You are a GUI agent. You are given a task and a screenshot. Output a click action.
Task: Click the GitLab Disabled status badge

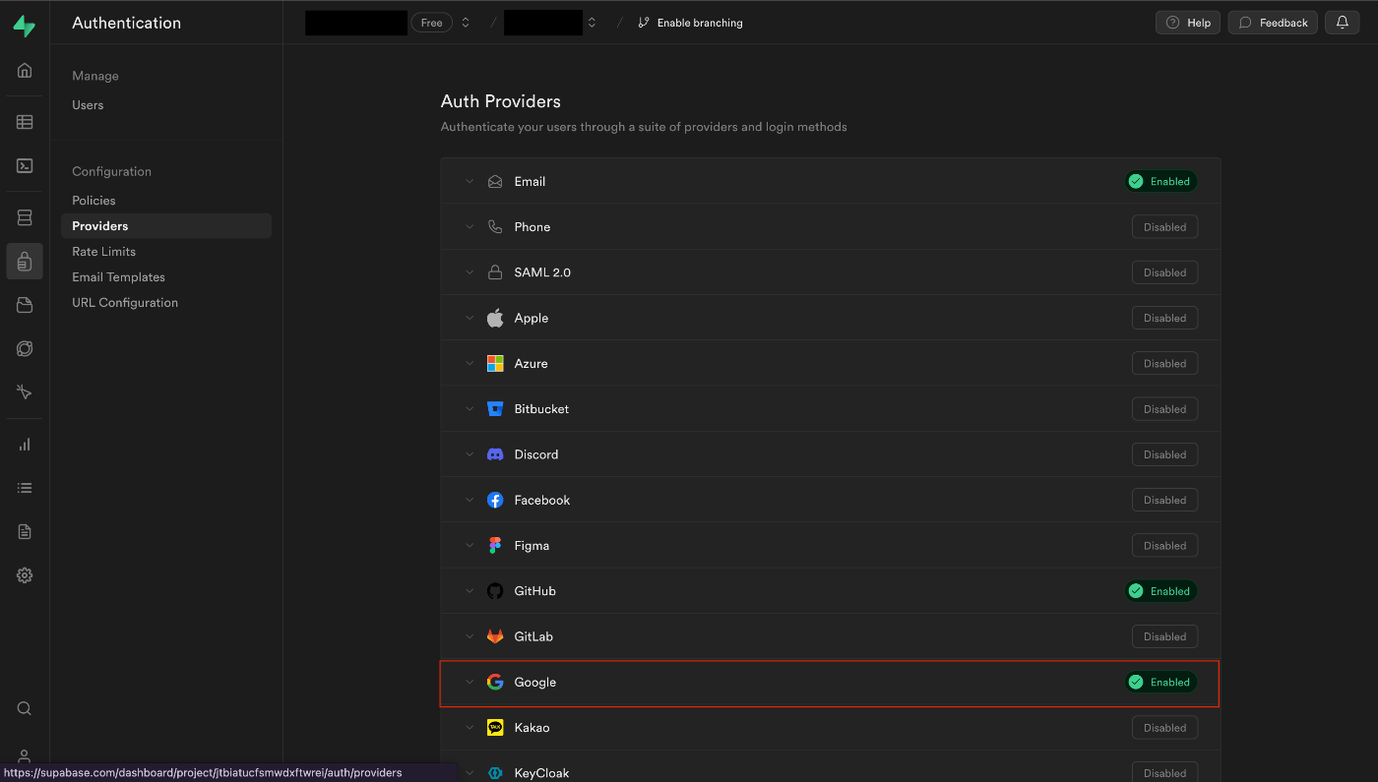click(x=1164, y=636)
